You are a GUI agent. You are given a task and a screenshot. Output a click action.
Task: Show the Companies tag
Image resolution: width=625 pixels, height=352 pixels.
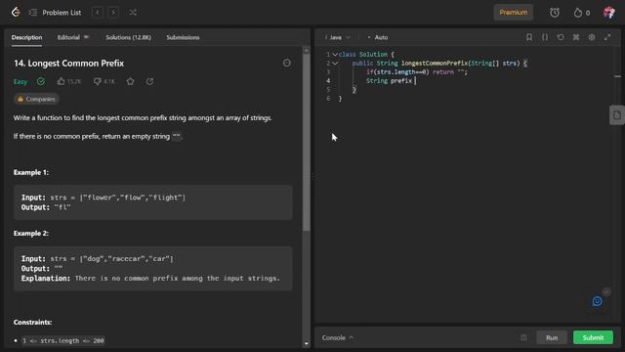click(x=36, y=99)
